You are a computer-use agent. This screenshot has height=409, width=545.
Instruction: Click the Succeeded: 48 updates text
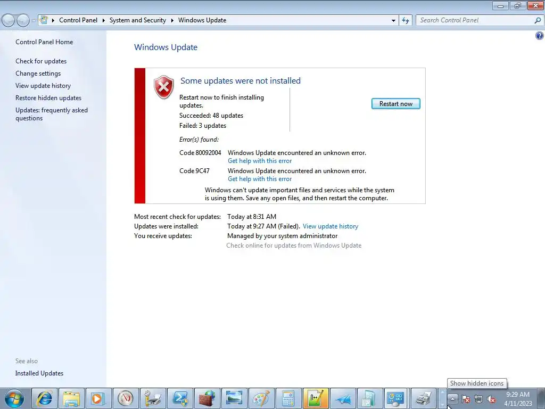[x=211, y=116]
